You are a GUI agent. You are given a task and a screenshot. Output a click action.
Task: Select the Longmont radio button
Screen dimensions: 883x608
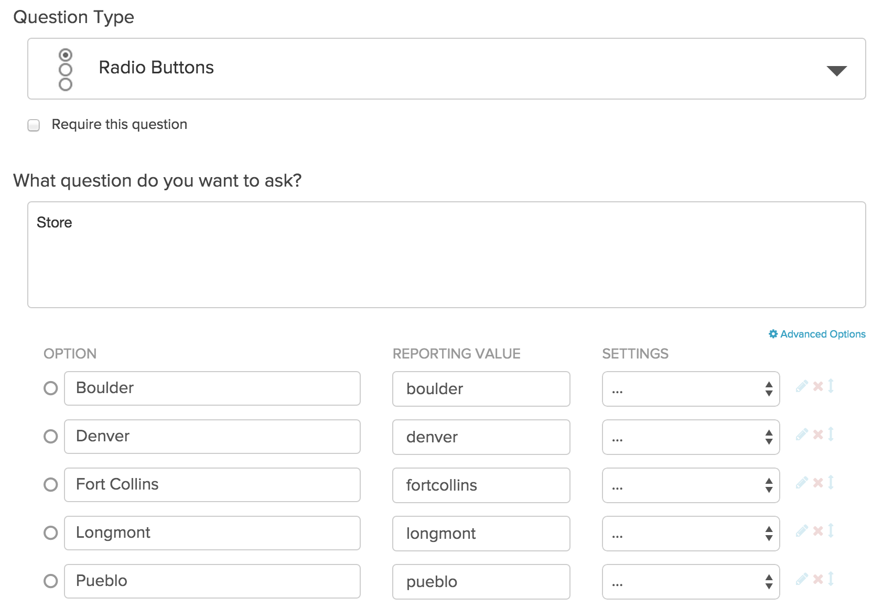click(51, 533)
